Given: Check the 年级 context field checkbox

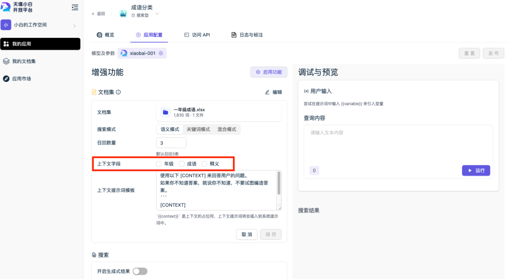Looking at the screenshot, I should click(x=159, y=164).
